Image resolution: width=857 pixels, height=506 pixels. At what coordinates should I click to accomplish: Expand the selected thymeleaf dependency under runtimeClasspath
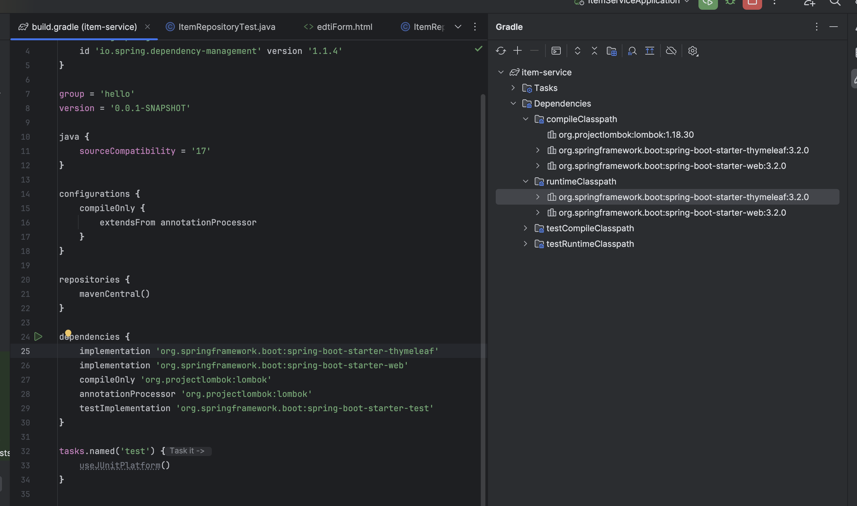(538, 197)
